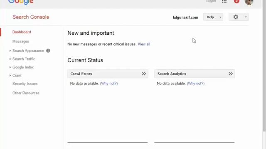The width and height of the screenshot is (266, 149).
Task: Select Dashboard in the sidebar
Action: pyautogui.click(x=22, y=32)
